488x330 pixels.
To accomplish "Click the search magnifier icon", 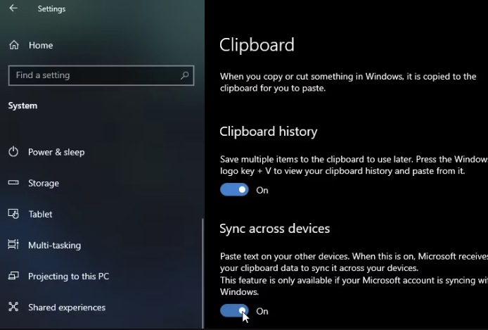I will click(x=184, y=75).
